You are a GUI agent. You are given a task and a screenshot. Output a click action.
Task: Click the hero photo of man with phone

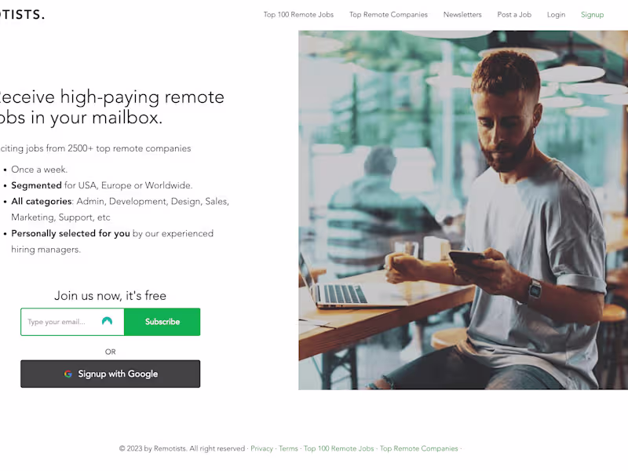click(463, 210)
